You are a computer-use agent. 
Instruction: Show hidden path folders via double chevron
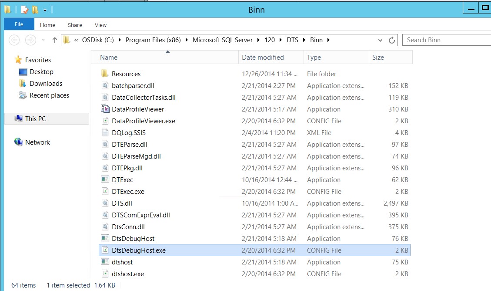coord(76,40)
